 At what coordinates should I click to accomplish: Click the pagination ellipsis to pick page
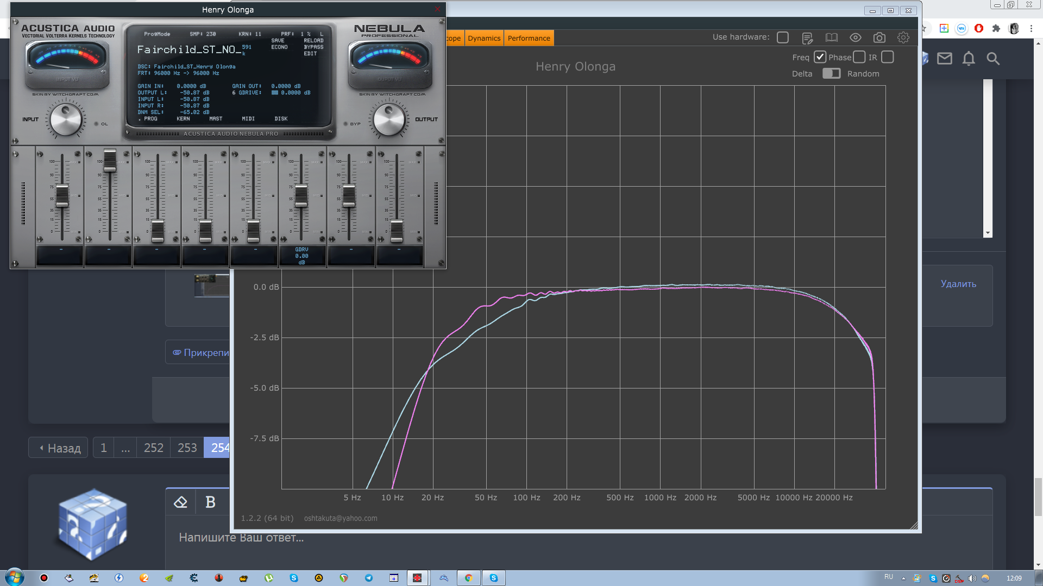coord(125,448)
